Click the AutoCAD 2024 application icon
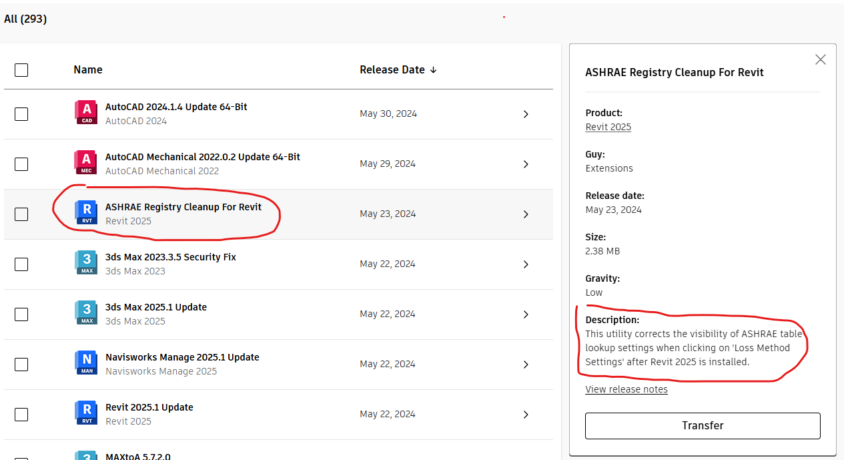This screenshot has height=460, width=844. click(x=85, y=113)
